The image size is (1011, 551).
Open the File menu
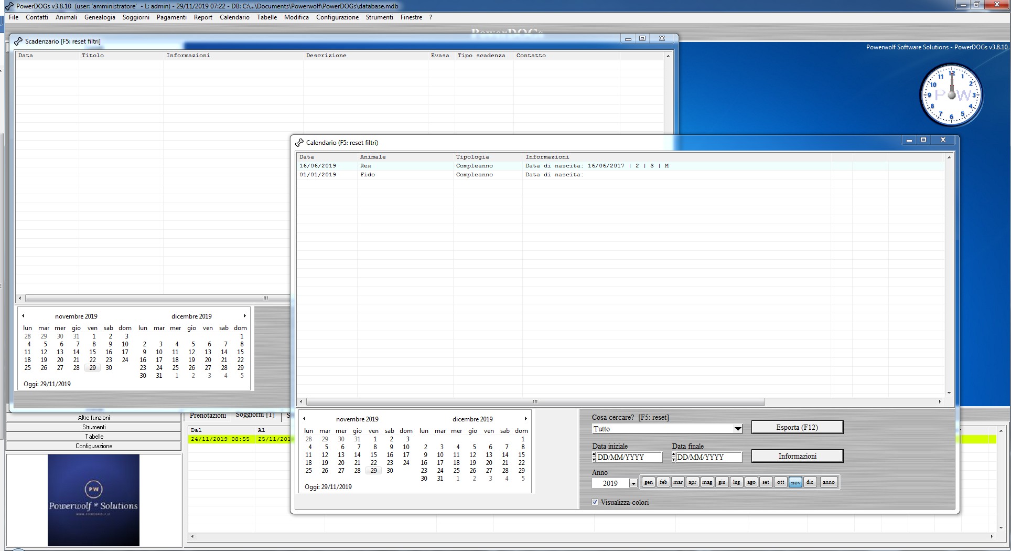click(x=14, y=17)
